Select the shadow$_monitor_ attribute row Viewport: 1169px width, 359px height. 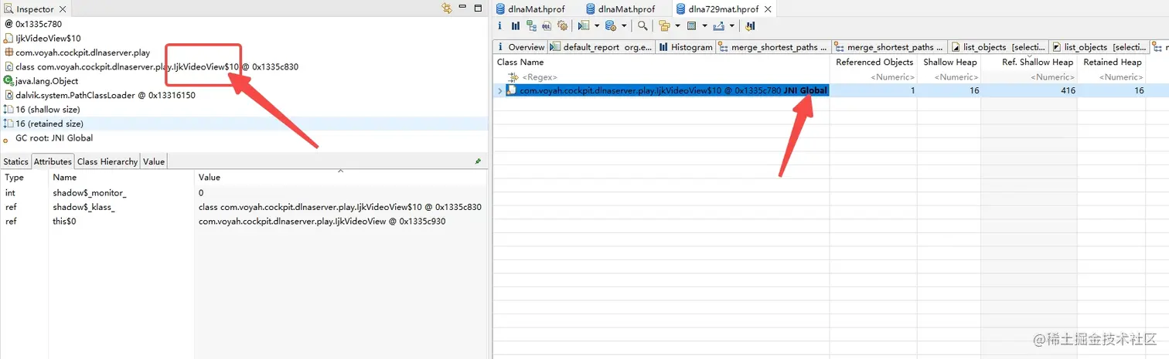coord(244,192)
